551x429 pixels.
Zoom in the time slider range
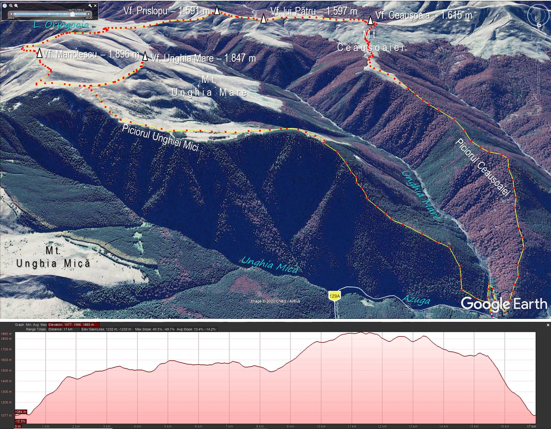coord(16,6)
